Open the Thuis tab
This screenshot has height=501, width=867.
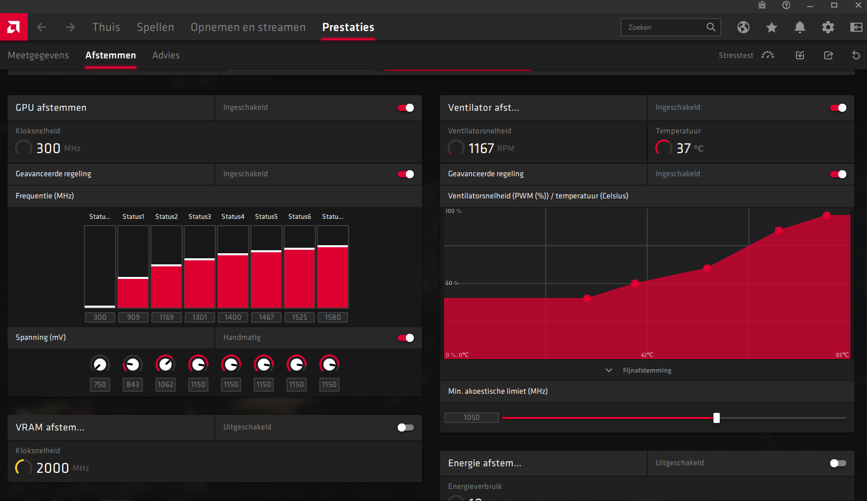click(106, 27)
